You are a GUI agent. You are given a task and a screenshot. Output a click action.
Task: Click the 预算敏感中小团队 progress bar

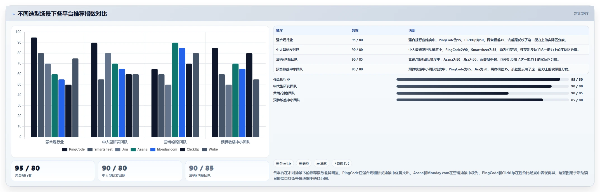(x=483, y=100)
